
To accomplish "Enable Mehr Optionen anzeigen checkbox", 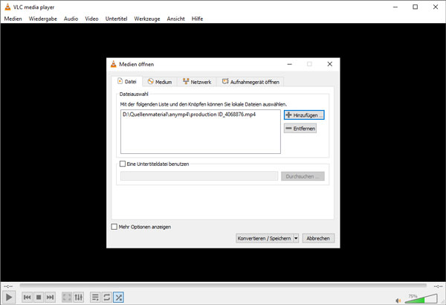I will [114, 227].
